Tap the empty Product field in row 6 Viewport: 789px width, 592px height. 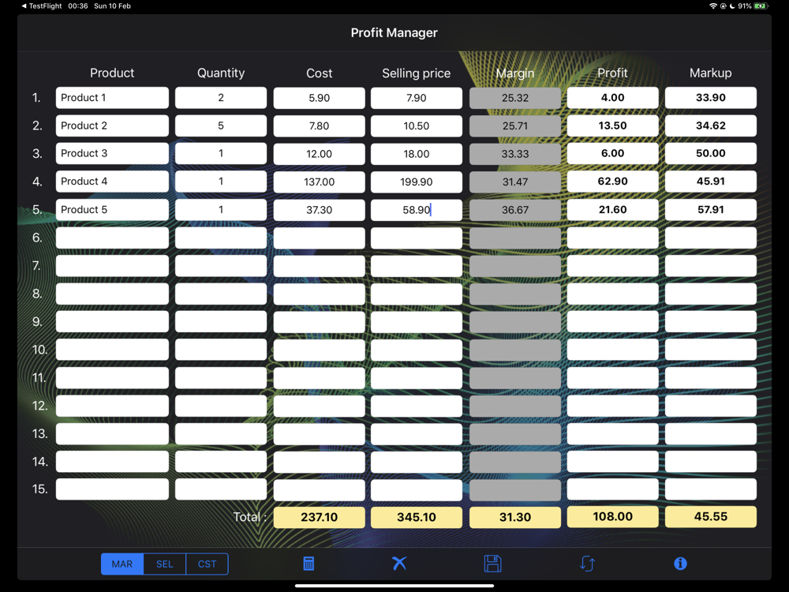coord(112,238)
